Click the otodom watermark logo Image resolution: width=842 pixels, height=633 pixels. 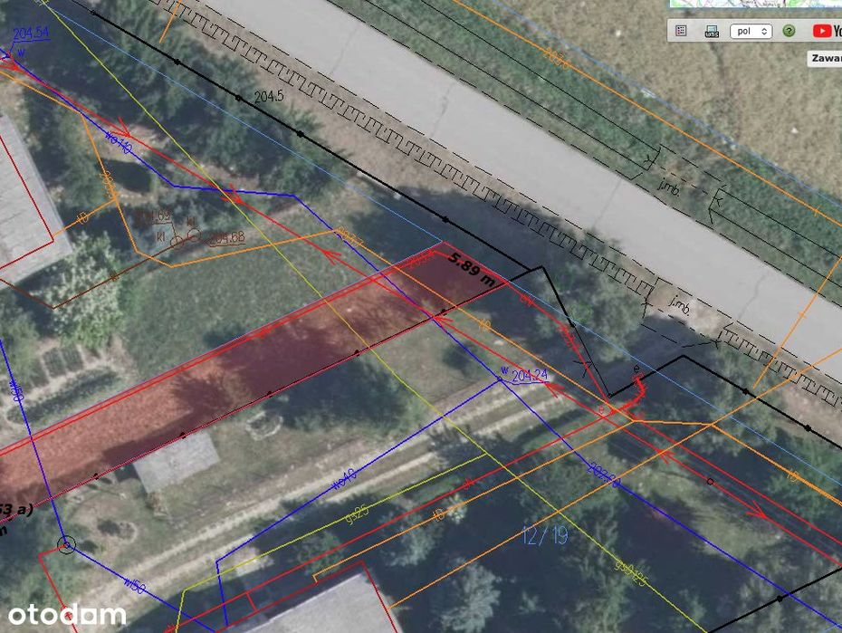click(67, 615)
